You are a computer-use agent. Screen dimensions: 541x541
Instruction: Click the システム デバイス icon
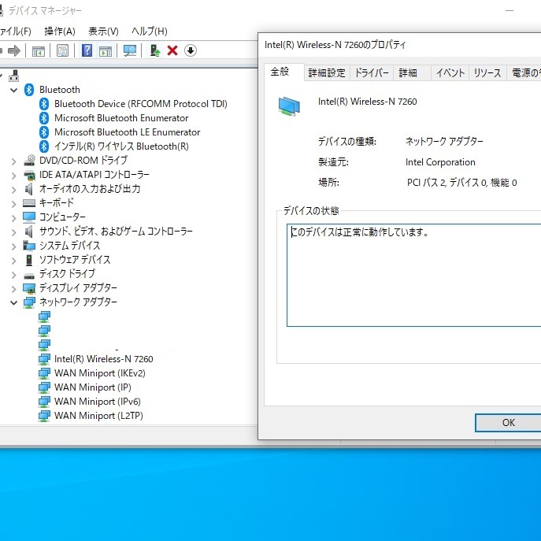[x=29, y=246]
